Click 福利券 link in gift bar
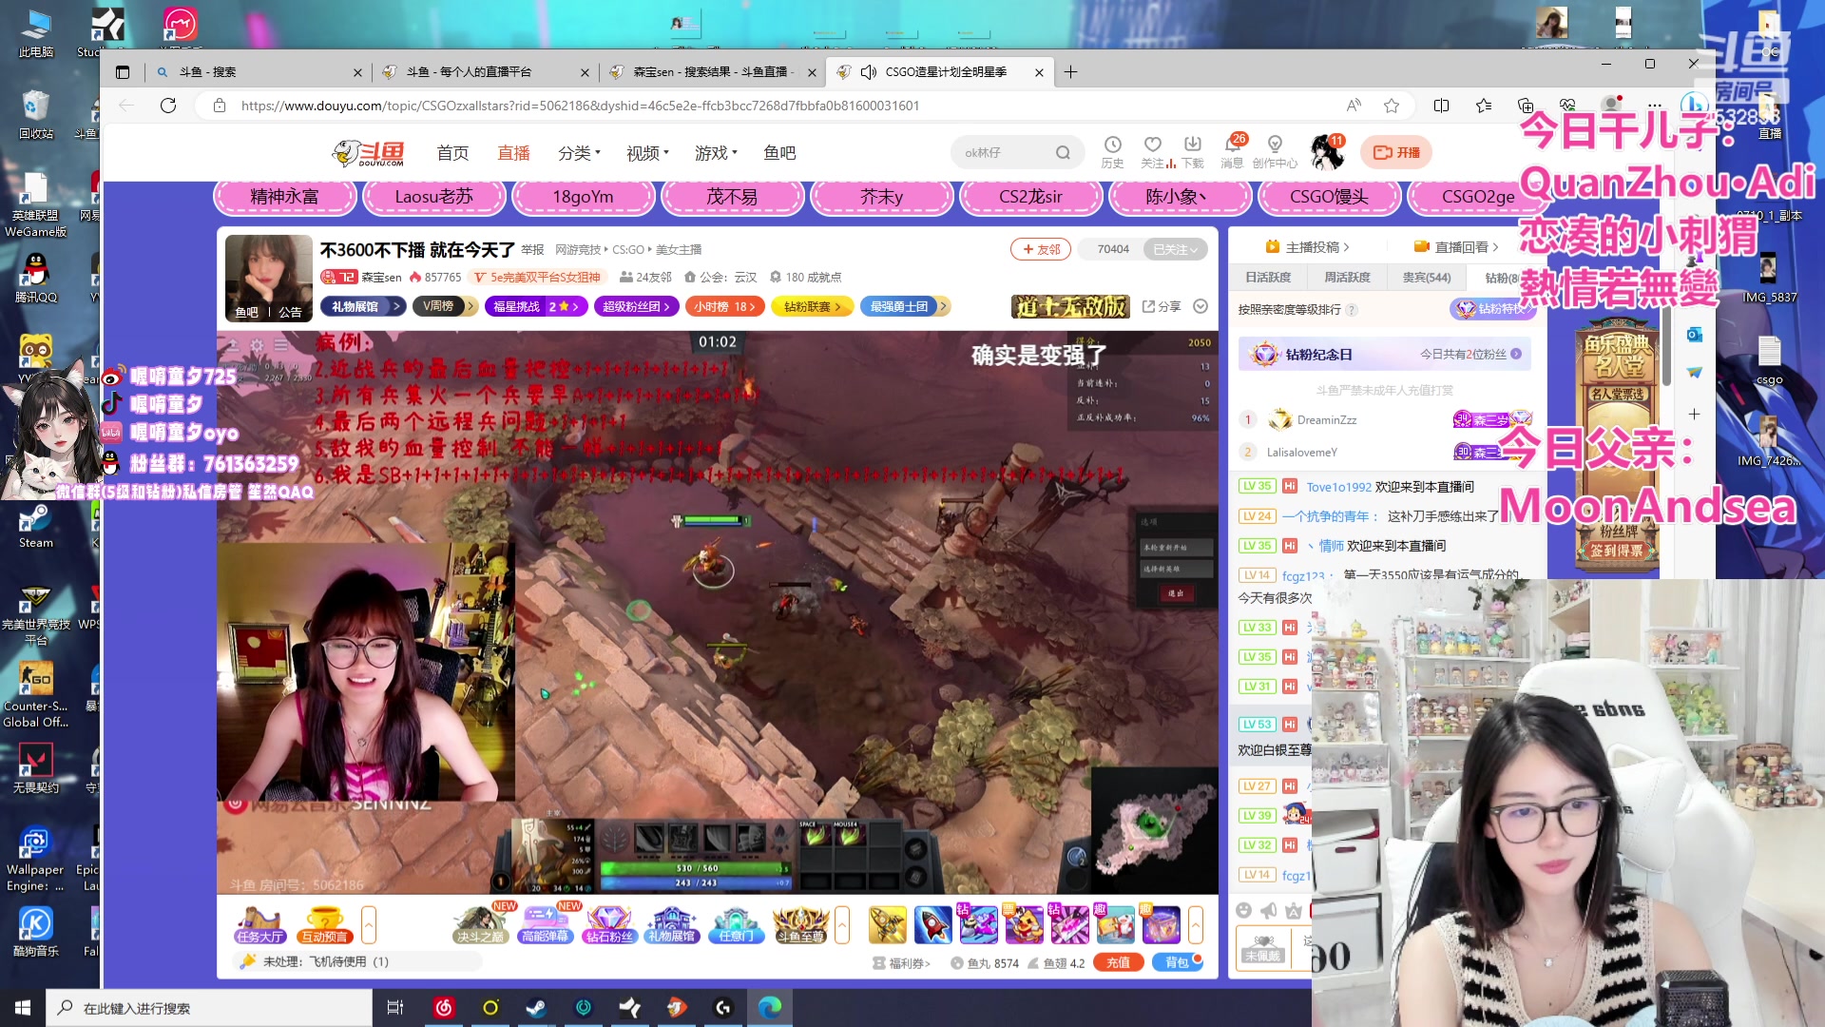The image size is (1825, 1027). coord(901,963)
